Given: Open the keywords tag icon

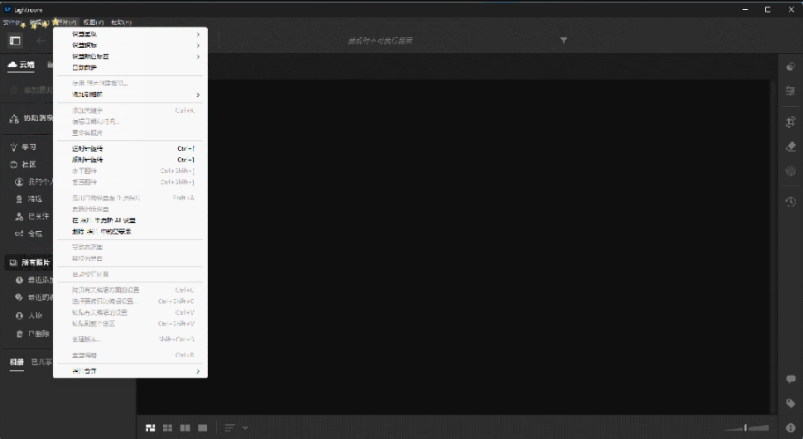Looking at the screenshot, I should click(x=791, y=403).
